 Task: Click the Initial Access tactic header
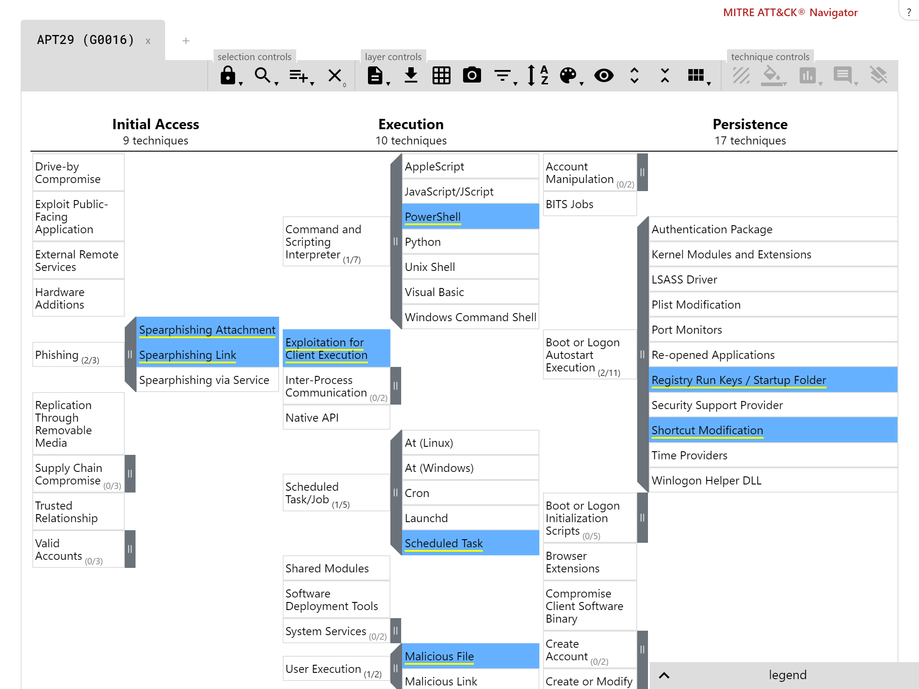[x=156, y=124]
